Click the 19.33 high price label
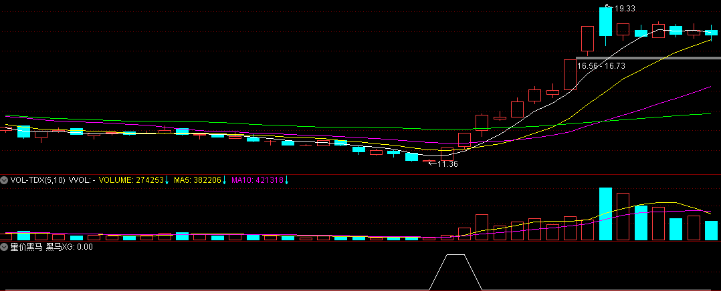 (625, 8)
